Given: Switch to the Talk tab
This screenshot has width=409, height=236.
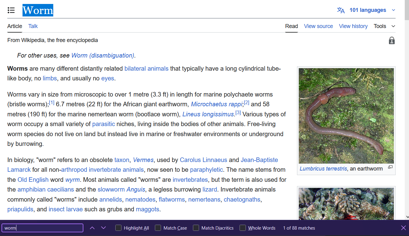Looking at the screenshot, I should [x=33, y=26].
